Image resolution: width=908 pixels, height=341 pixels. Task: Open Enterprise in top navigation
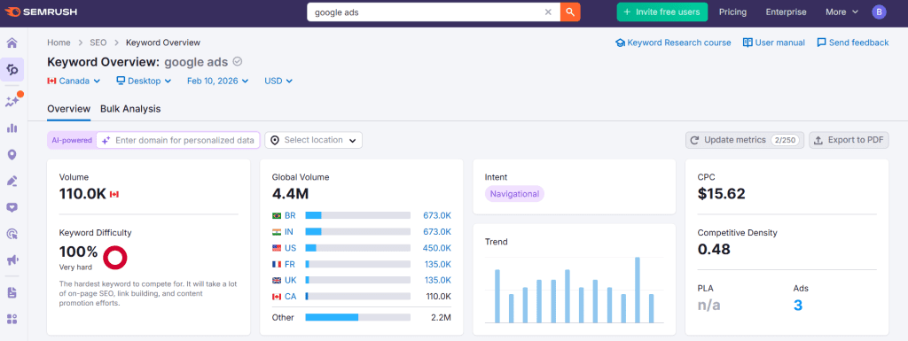point(786,12)
